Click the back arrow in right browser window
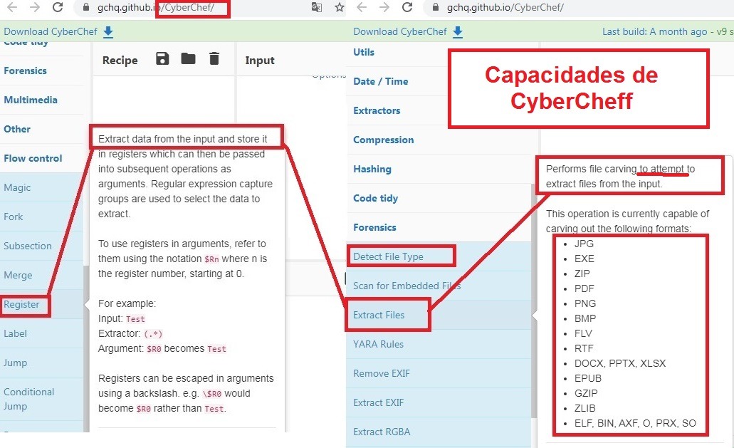This screenshot has height=448, width=734. 362,7
